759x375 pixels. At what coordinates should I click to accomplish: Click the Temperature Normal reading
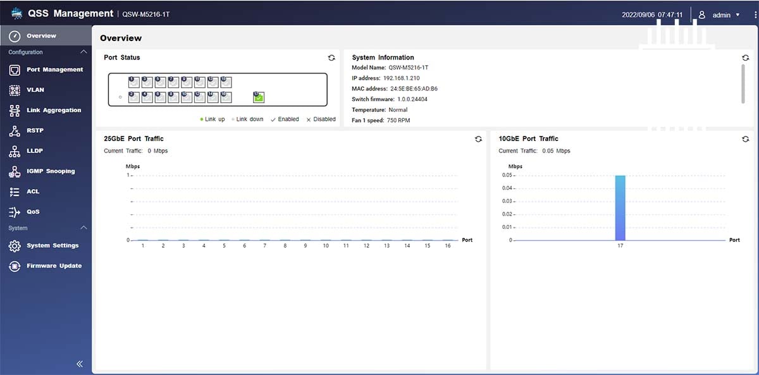[x=398, y=110]
